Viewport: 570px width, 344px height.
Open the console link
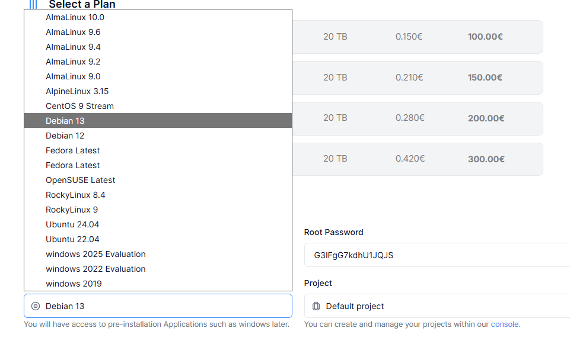pos(505,324)
